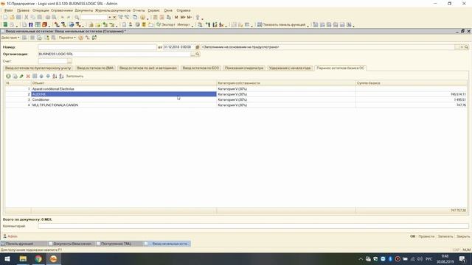Open File Explorer from taskbar
The height and width of the screenshot is (265, 472).
tap(23, 258)
